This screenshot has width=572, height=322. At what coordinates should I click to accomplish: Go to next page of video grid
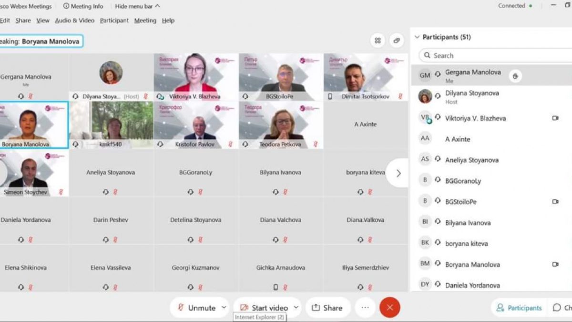coord(398,173)
